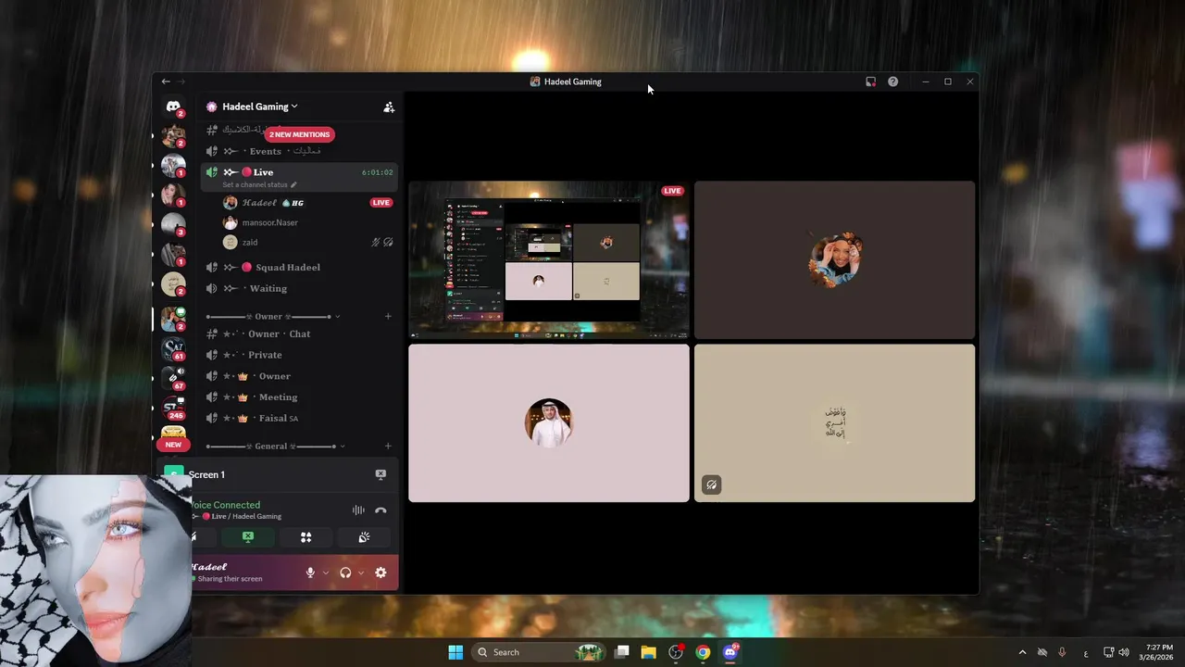Click microphone icon in system tray
The height and width of the screenshot is (667, 1185).
(x=1062, y=652)
